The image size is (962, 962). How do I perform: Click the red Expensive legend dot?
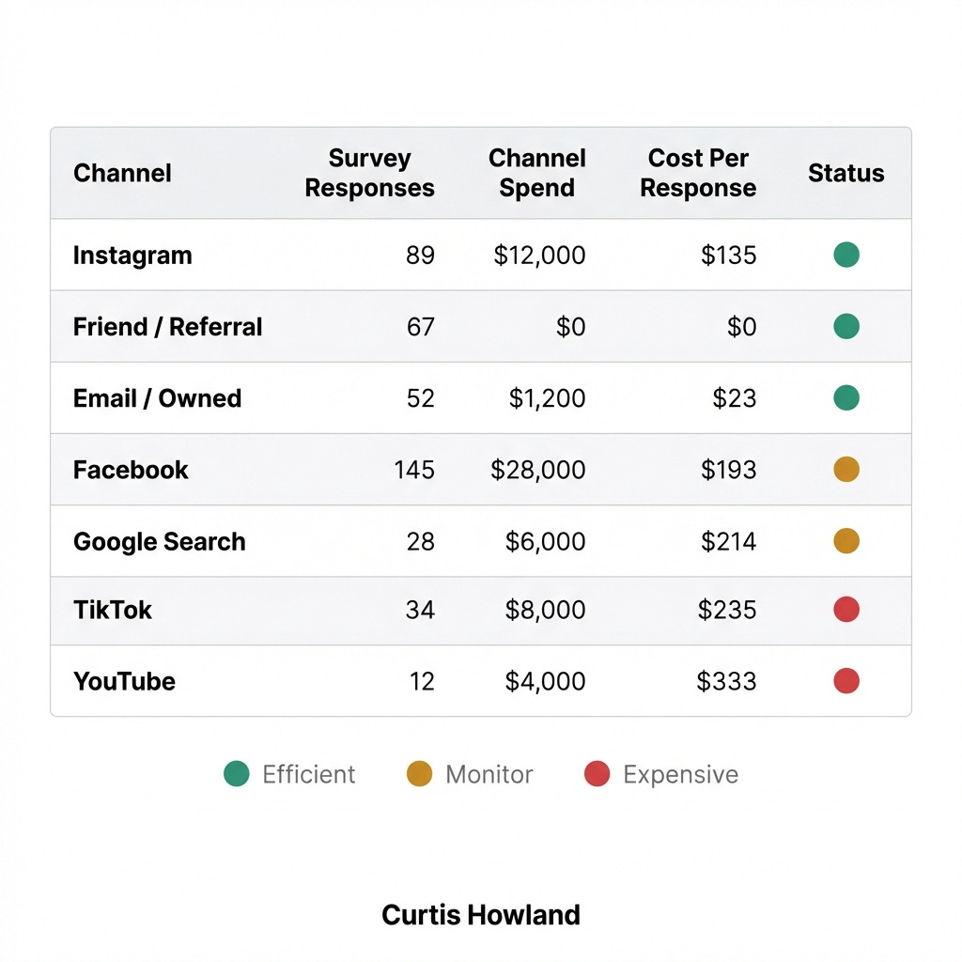click(x=597, y=774)
